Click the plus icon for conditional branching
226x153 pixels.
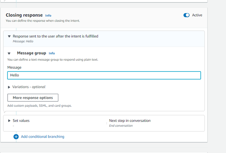(16, 137)
